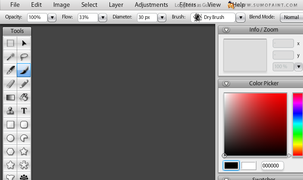Click the Dry Brush name field
The image size is (303, 180).
[214, 17]
